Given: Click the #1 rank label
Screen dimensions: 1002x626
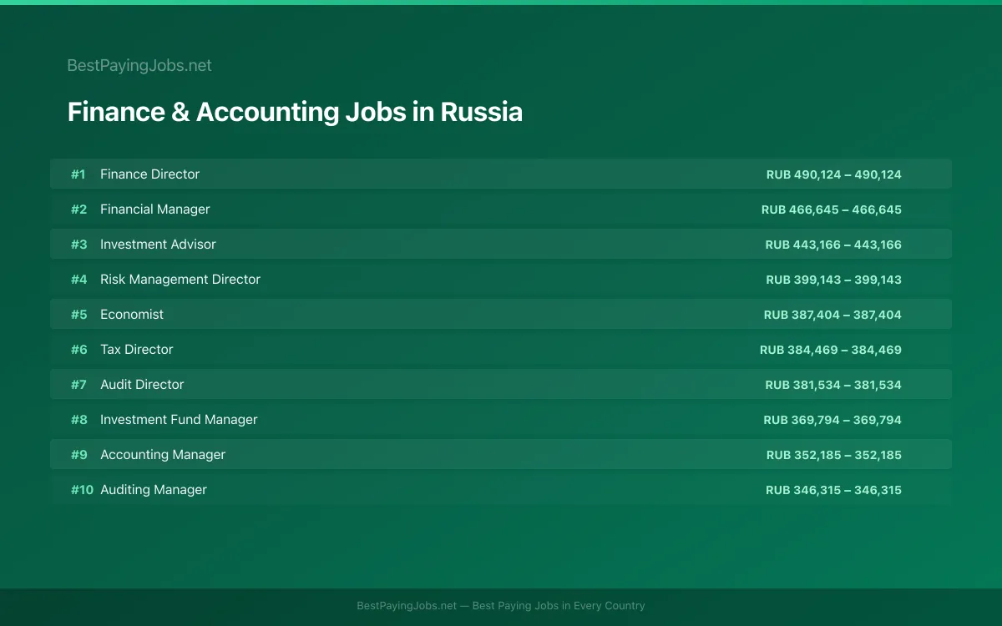Looking at the screenshot, I should click(x=78, y=174).
